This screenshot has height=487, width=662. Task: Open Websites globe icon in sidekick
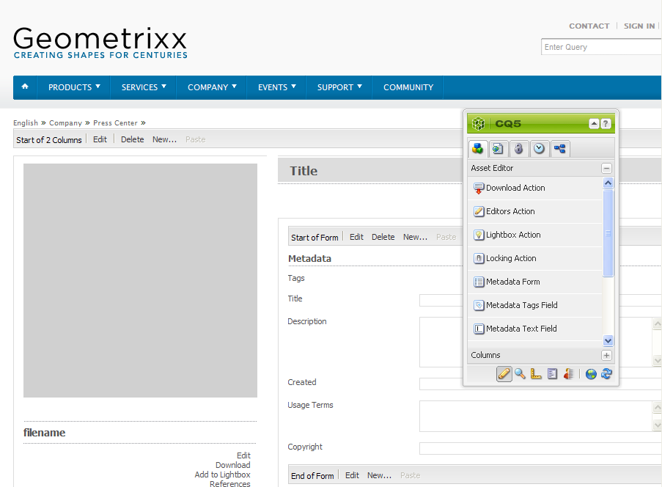click(x=591, y=374)
